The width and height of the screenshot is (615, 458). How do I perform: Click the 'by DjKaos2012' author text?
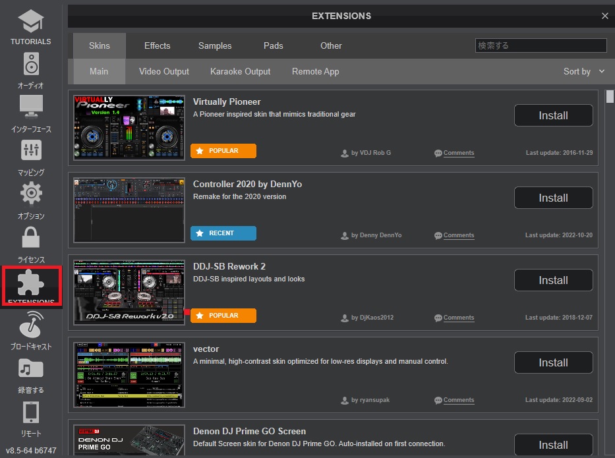(x=372, y=318)
